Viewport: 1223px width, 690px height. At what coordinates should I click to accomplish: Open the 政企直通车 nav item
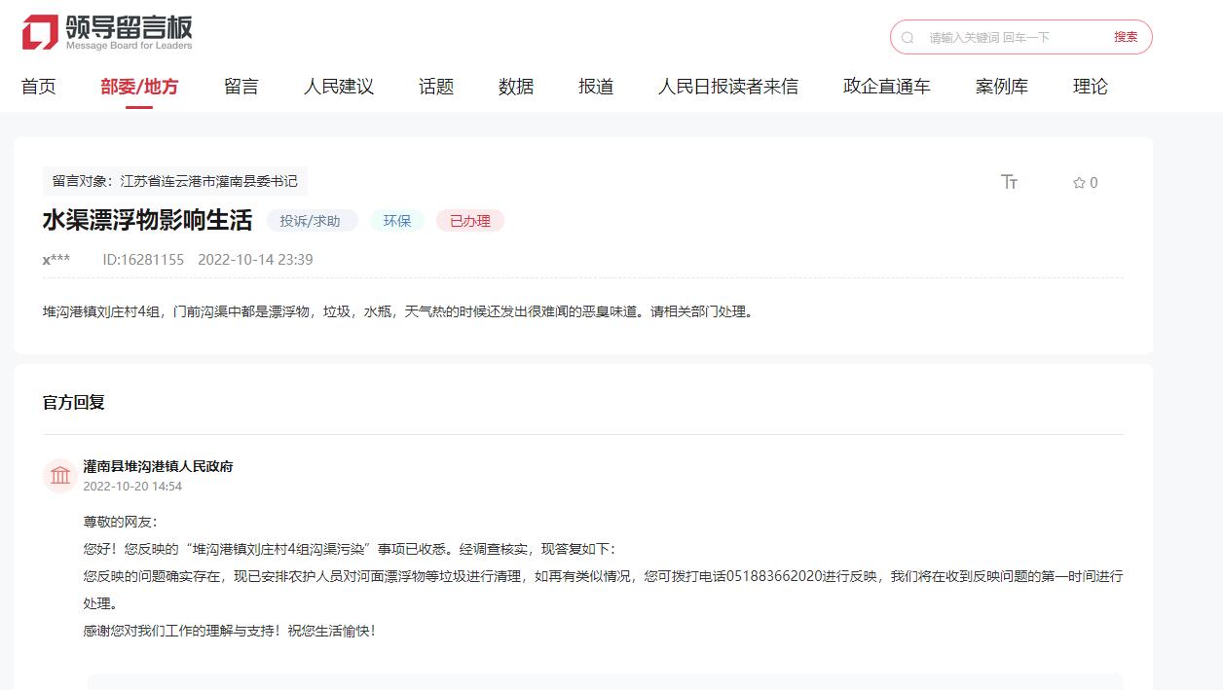[887, 87]
